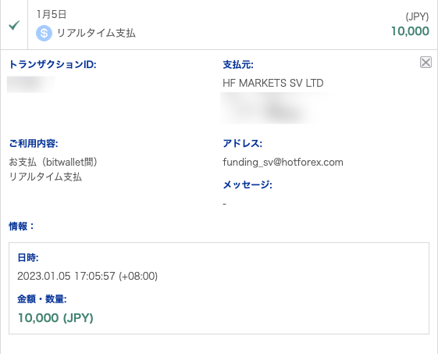Click the 情報 section heading
This screenshot has height=354, width=438.
pyautogui.click(x=21, y=226)
